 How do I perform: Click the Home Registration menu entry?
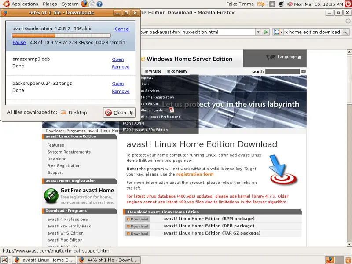tap(158, 97)
